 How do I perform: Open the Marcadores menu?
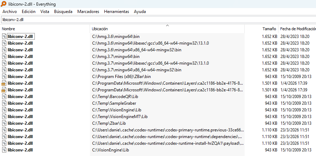click(88, 12)
